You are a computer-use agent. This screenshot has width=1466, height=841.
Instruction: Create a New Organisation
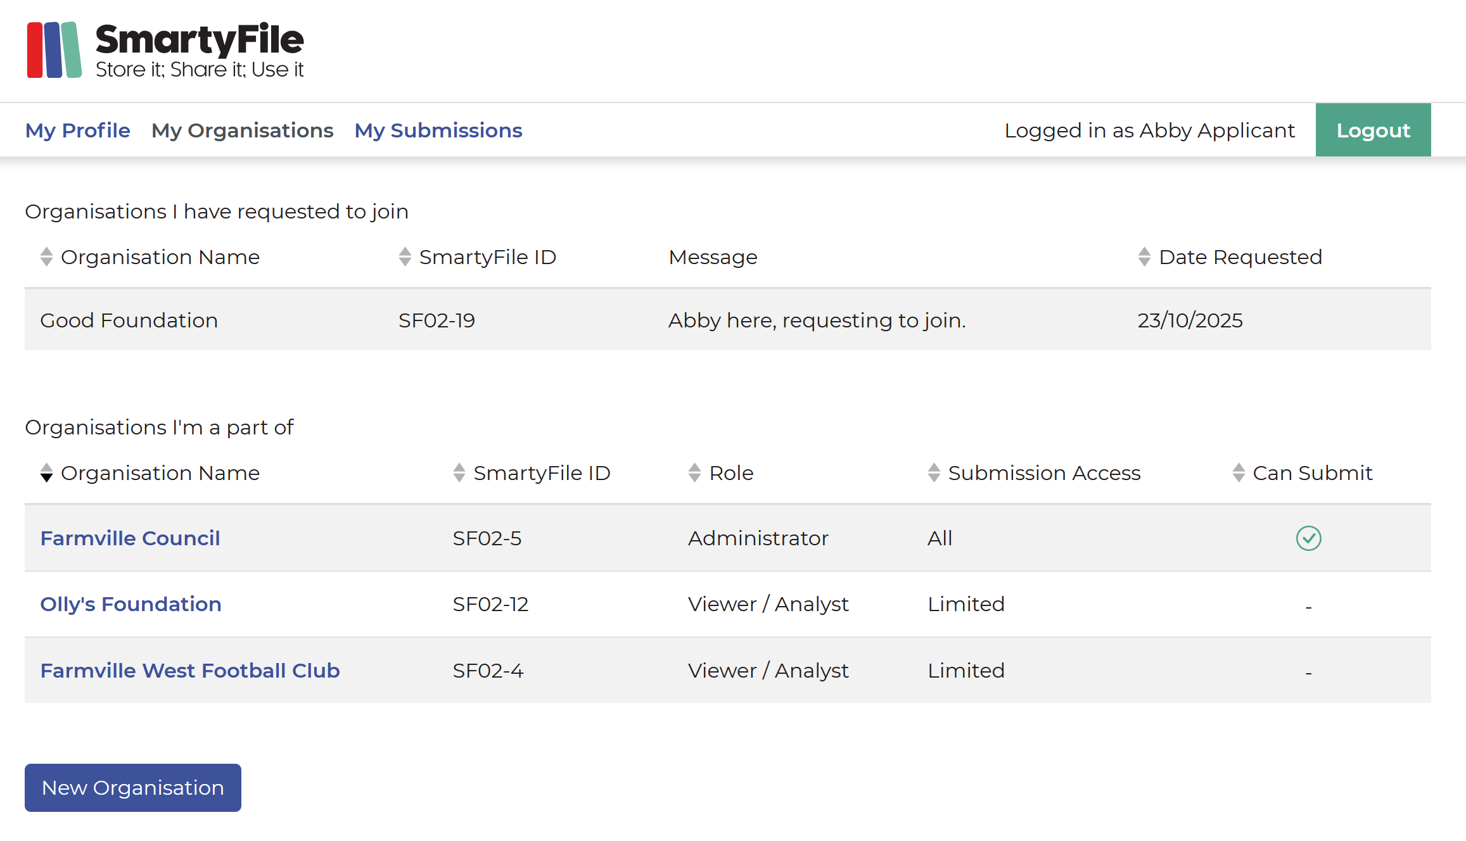click(x=133, y=788)
